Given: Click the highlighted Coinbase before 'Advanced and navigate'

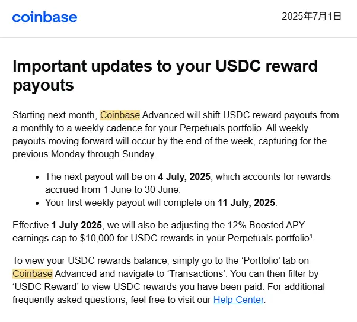Looking at the screenshot, I should click(33, 273).
